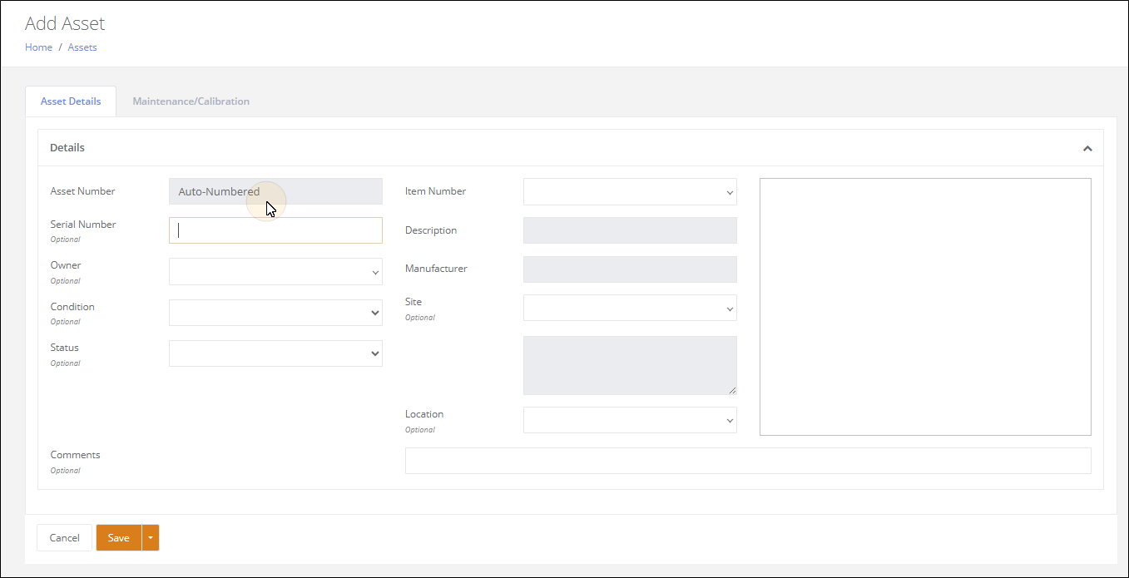This screenshot has height=578, width=1129.
Task: Click the disabled Description field
Action: pos(630,230)
